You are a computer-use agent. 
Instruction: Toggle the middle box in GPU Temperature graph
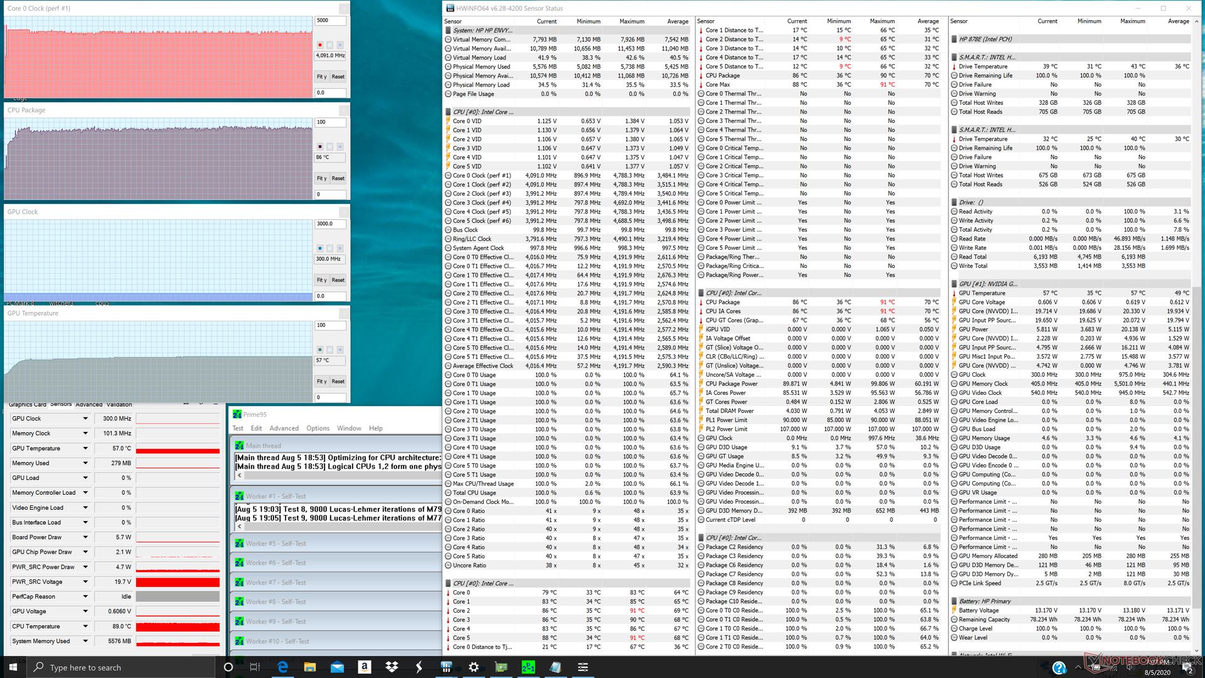coord(330,350)
